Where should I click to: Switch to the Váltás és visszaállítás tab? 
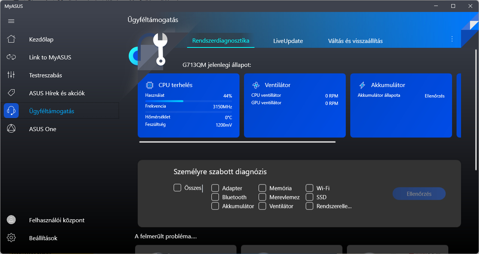pyautogui.click(x=356, y=41)
